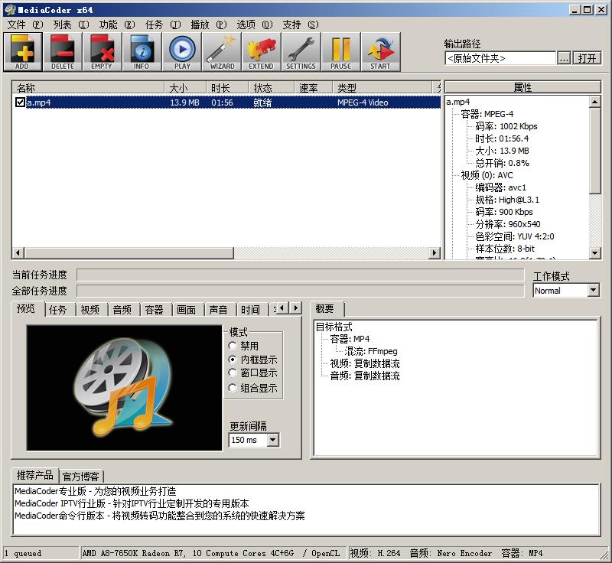Image resolution: width=612 pixels, height=563 pixels.
Task: Click the file list scroll left arrow
Action: point(18,253)
